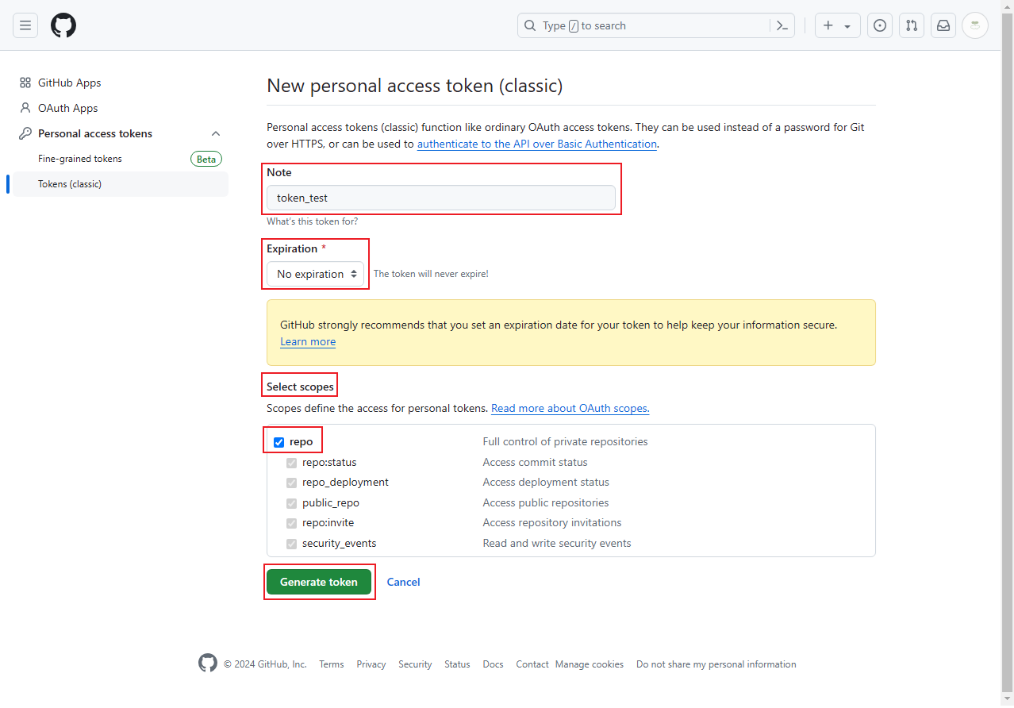Focus the Note input field
This screenshot has height=708, width=1014.
(441, 198)
